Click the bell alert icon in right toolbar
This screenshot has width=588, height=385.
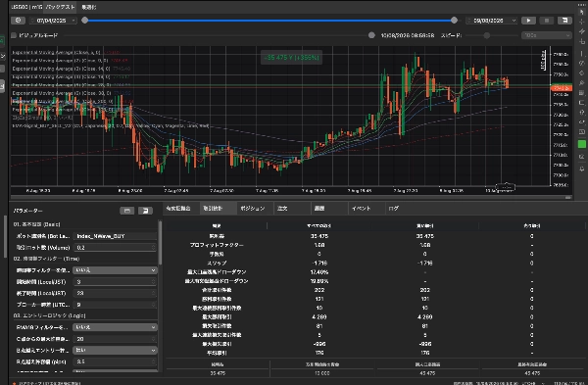(581, 168)
